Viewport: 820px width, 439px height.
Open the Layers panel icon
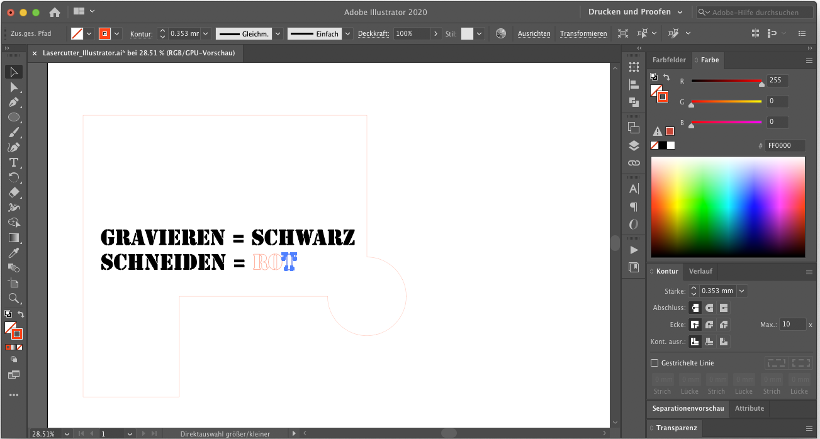634,146
